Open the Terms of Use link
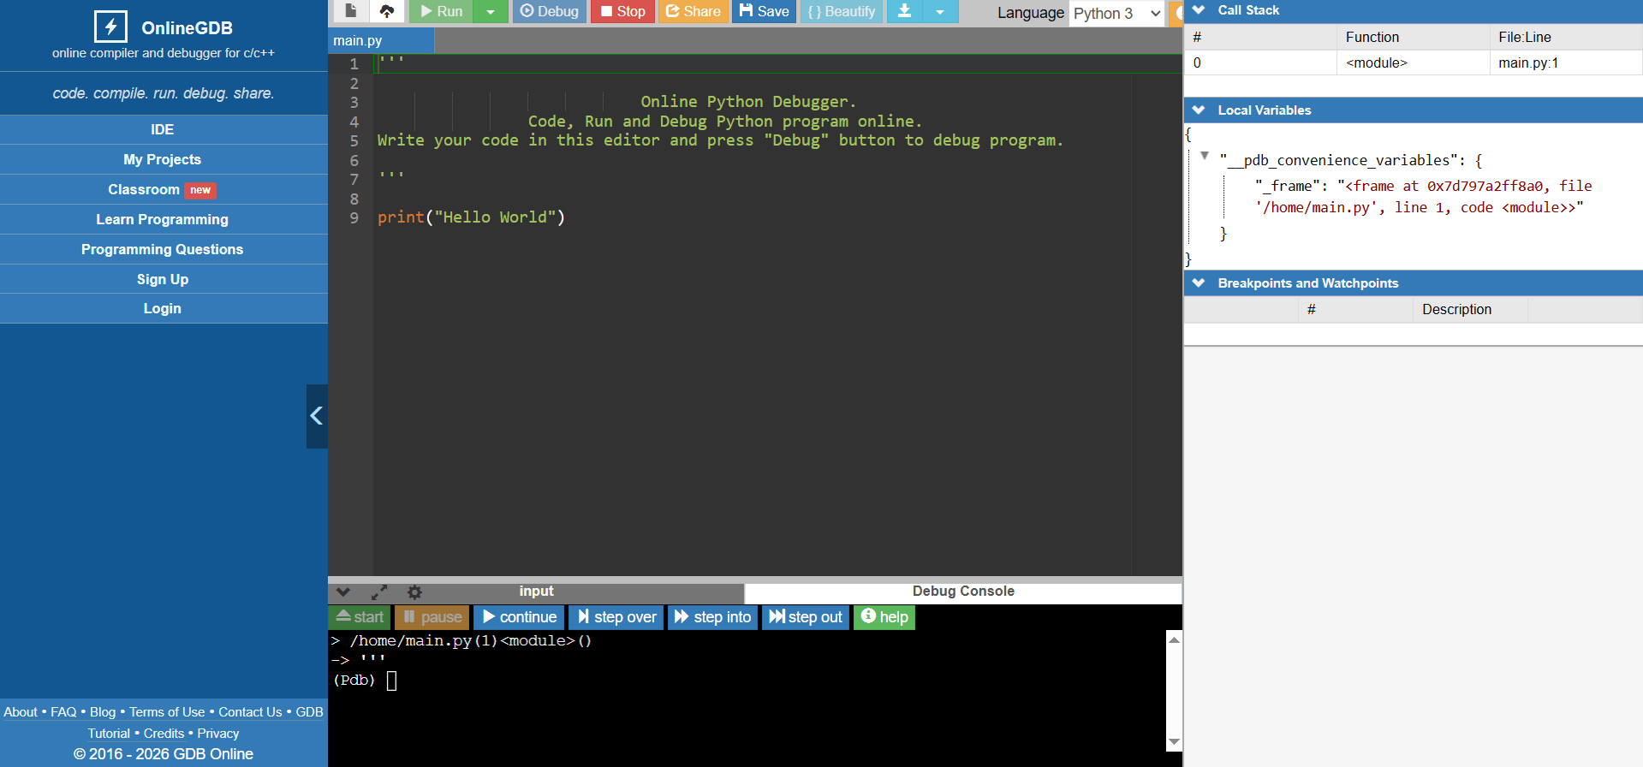This screenshot has height=767, width=1643. (167, 712)
